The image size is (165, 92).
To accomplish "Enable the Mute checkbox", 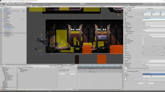I will pyautogui.click(x=143, y=38).
